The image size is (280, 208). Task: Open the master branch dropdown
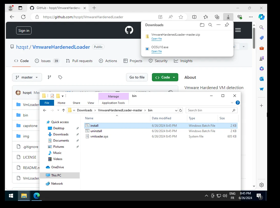[27, 77]
